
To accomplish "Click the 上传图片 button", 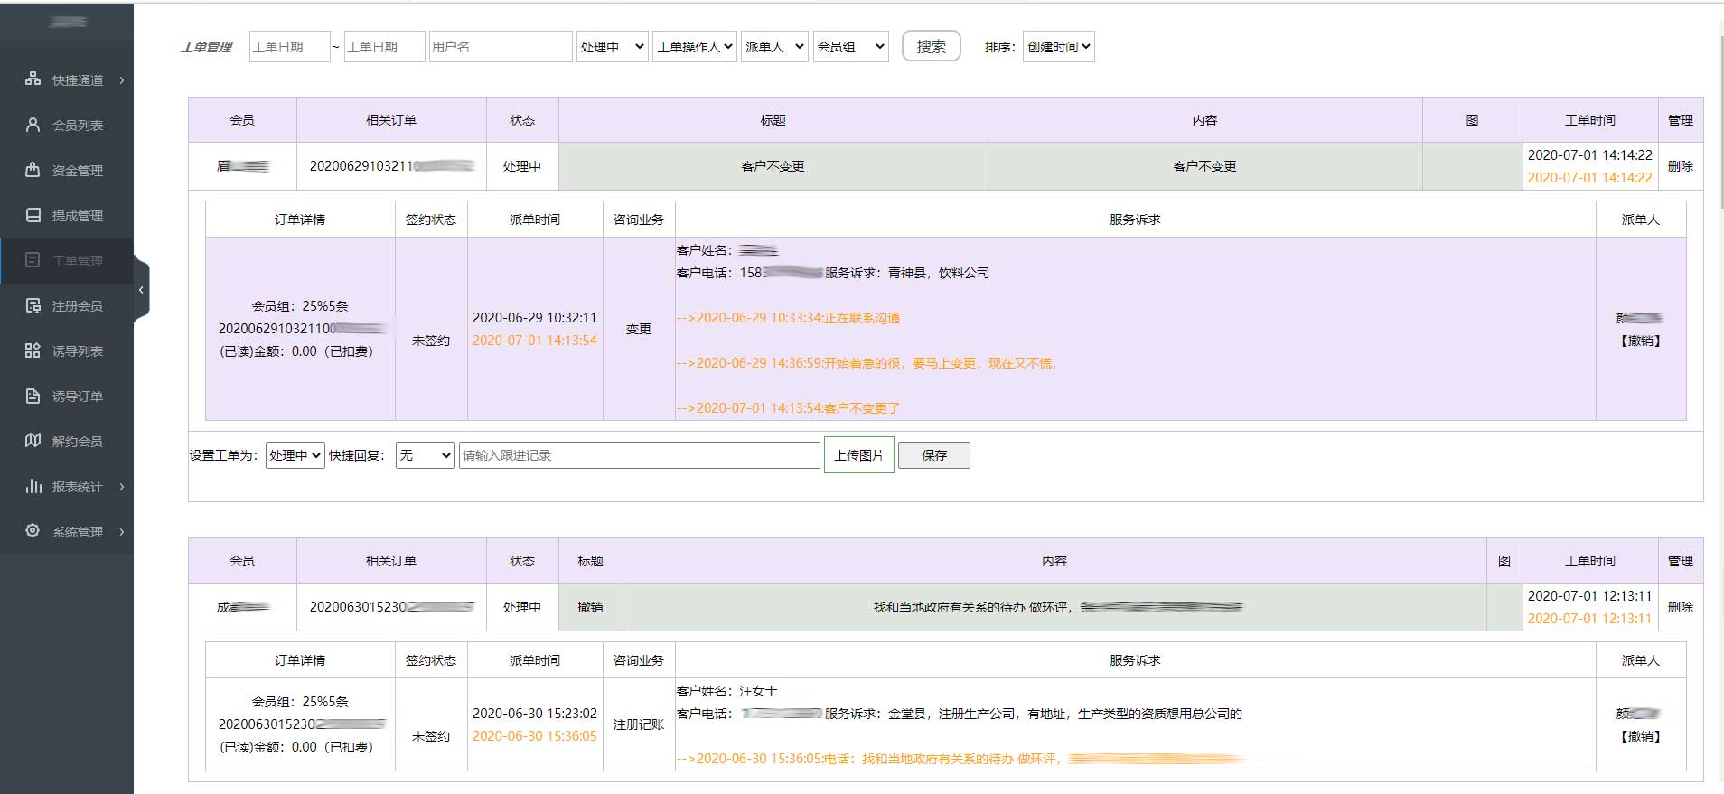I will 858,455.
